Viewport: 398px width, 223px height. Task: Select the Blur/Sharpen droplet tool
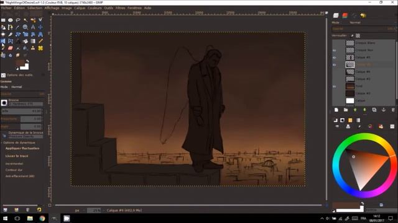tap(11, 55)
